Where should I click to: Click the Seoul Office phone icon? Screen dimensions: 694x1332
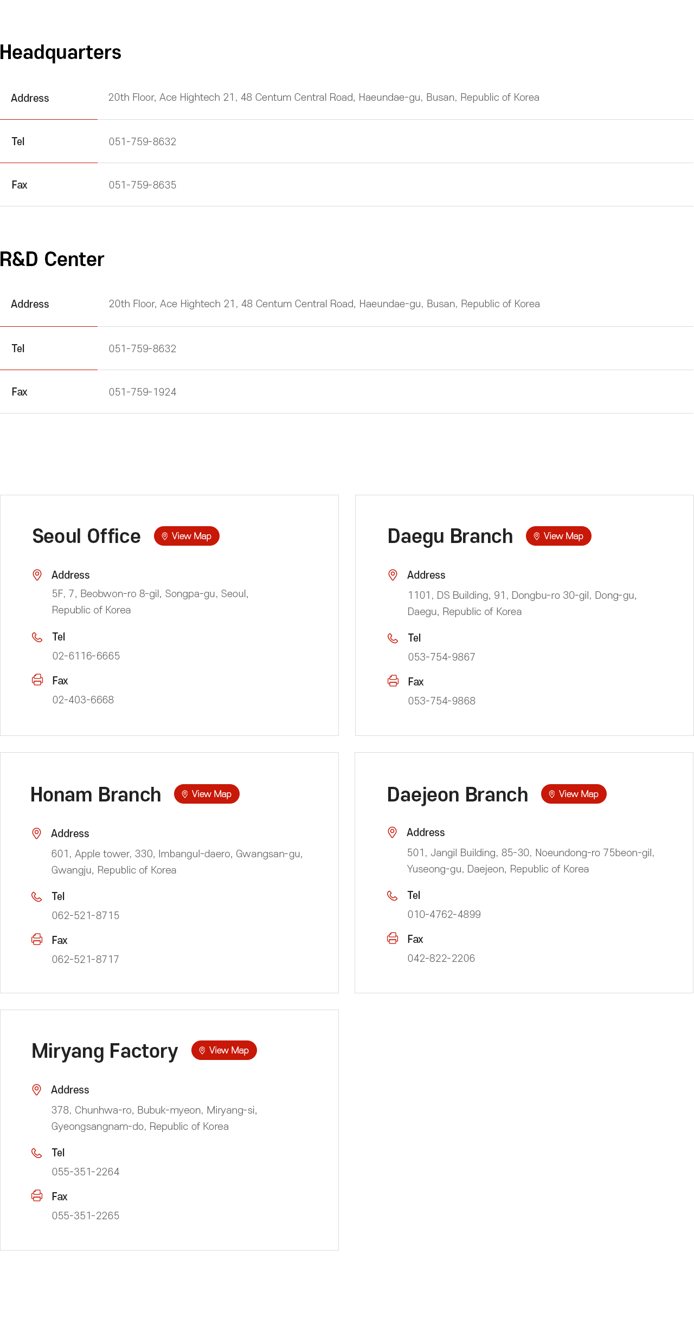pos(37,637)
